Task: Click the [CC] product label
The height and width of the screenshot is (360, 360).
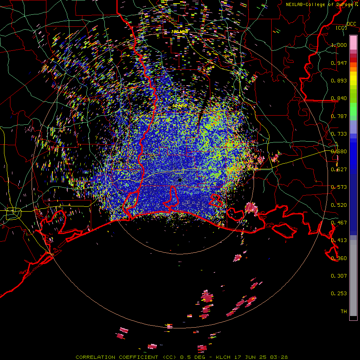Action: point(342,28)
